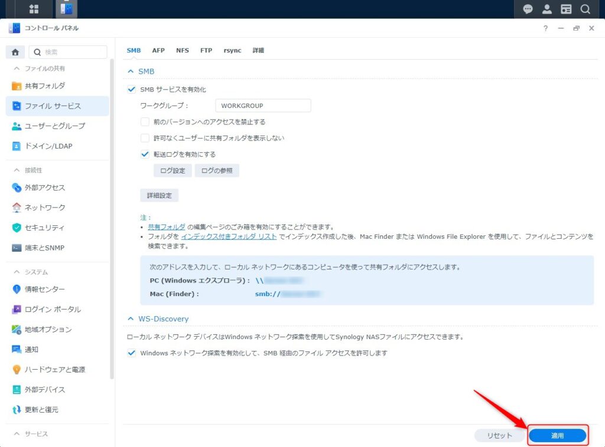
Task: Open 地域オプション settings
Action: click(57, 329)
